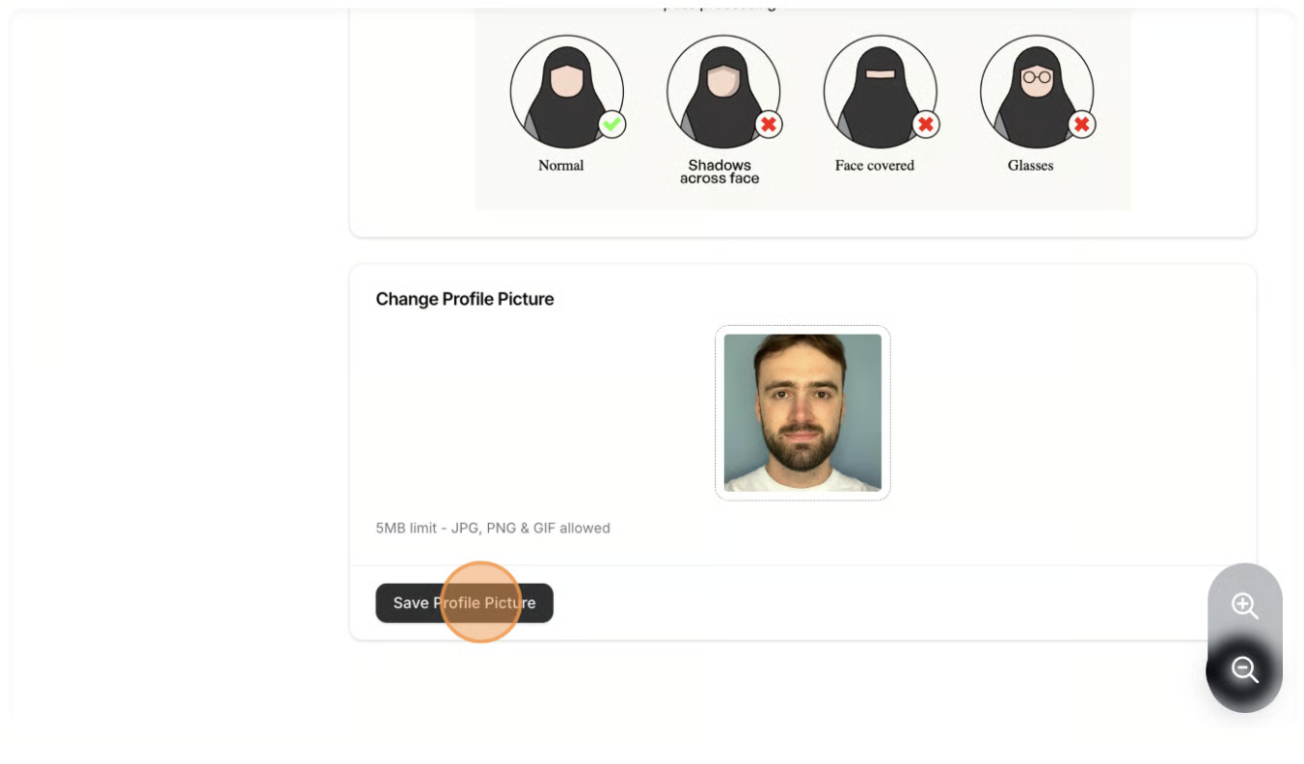Viewport: 1304px width, 764px height.
Task: Click the Face covered label
Action: coord(875,165)
